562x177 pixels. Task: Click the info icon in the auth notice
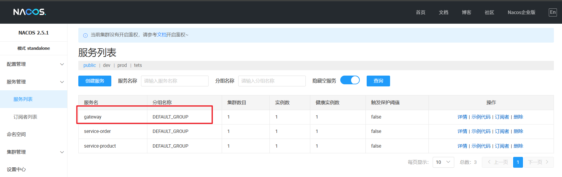85,35
